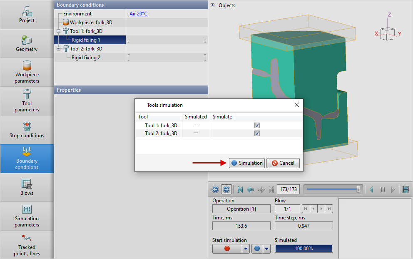Uncheck Simulate for Tool 2: fork_3D

tap(257, 133)
